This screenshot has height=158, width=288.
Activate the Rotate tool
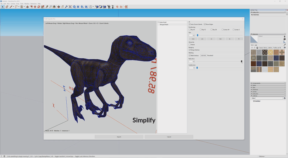39,7
